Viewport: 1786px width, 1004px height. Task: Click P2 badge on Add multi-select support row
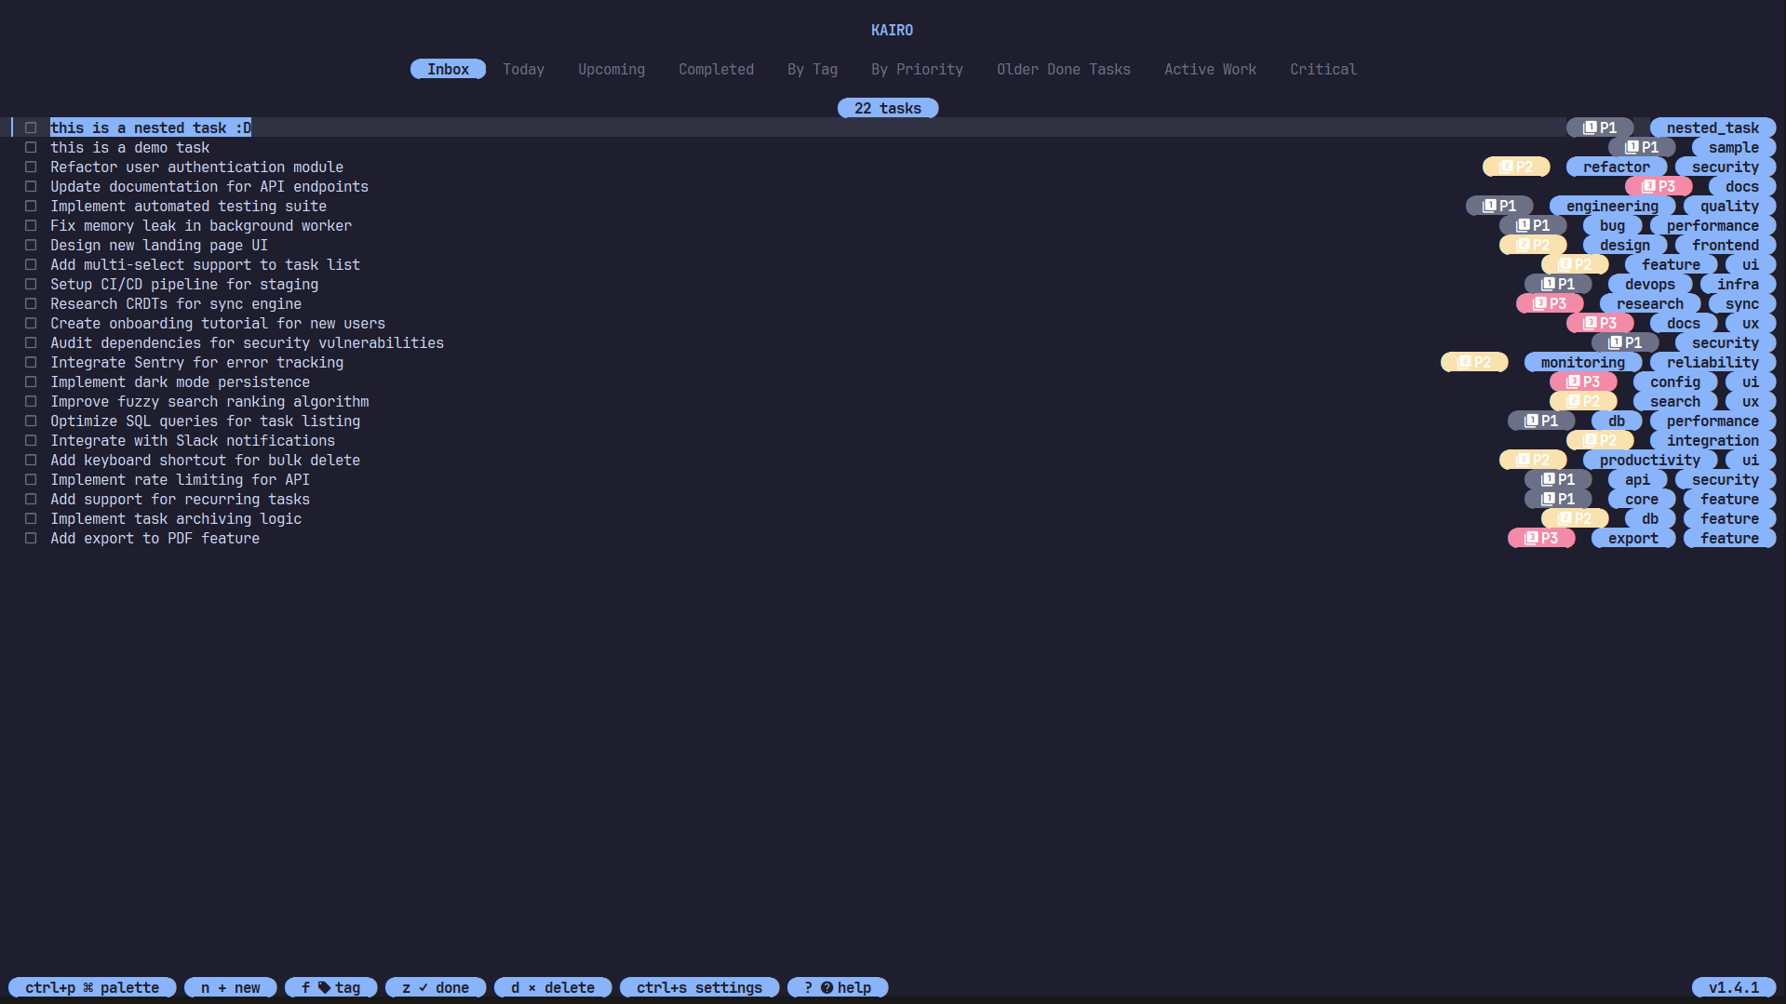point(1575,264)
